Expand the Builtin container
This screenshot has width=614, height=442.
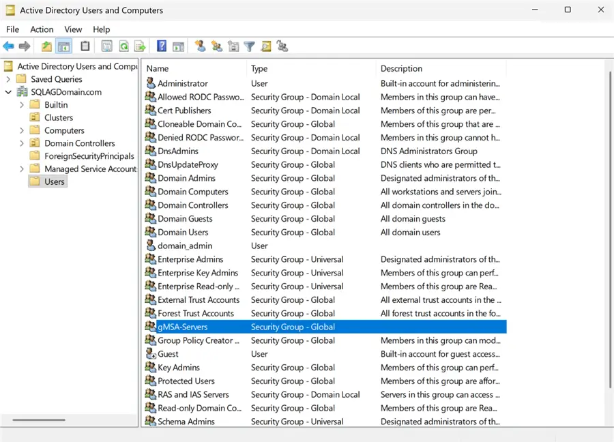(x=22, y=105)
